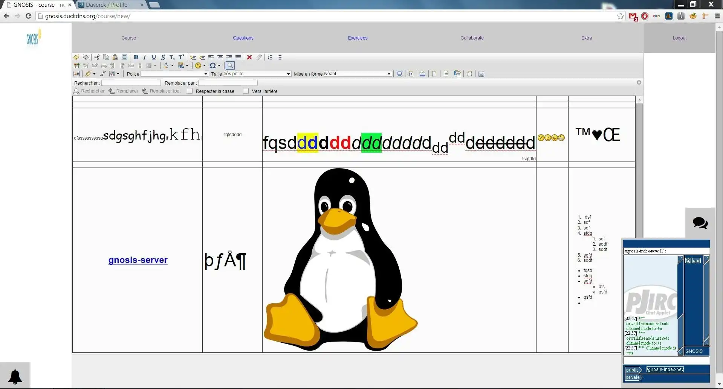Click the fullscreen editor icon
Viewport: 723px width, 389px height.
[399, 74]
